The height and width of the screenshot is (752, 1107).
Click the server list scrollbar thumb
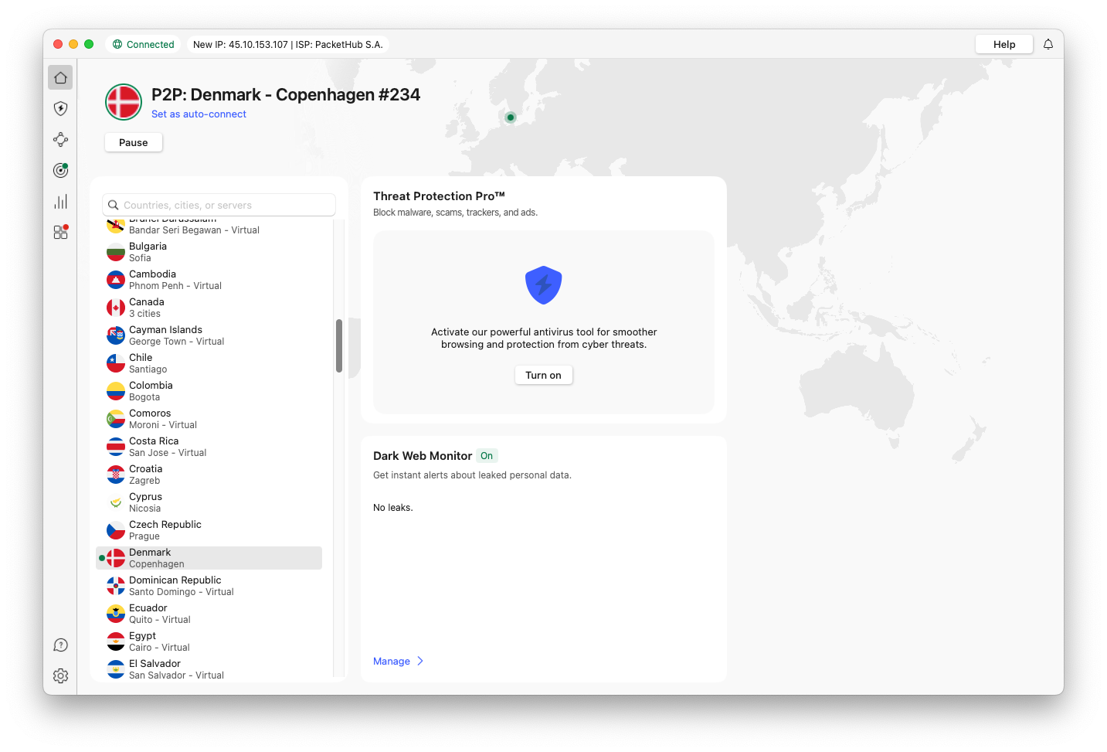[339, 345]
